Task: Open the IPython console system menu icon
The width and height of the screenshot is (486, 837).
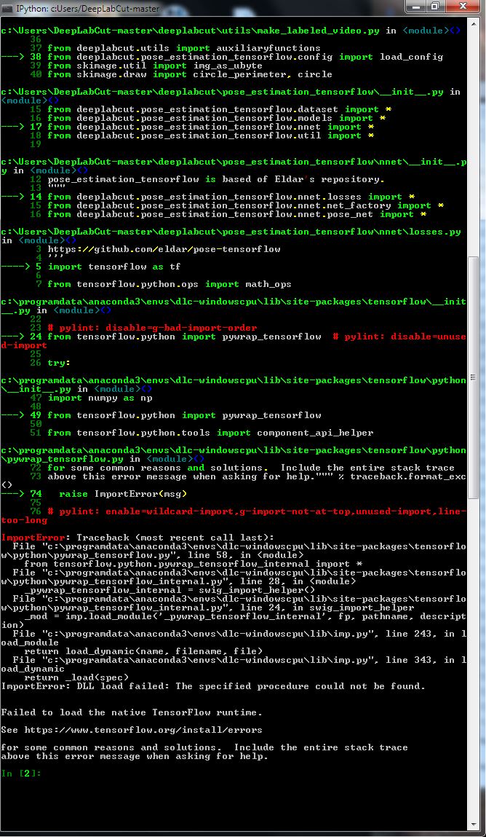Action: 7,7
